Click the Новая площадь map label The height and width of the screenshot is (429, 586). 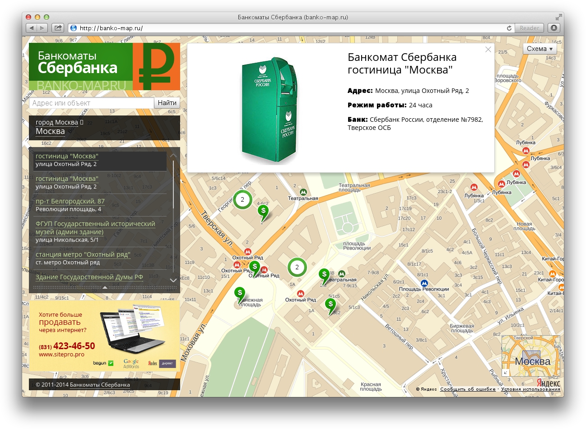point(524,226)
